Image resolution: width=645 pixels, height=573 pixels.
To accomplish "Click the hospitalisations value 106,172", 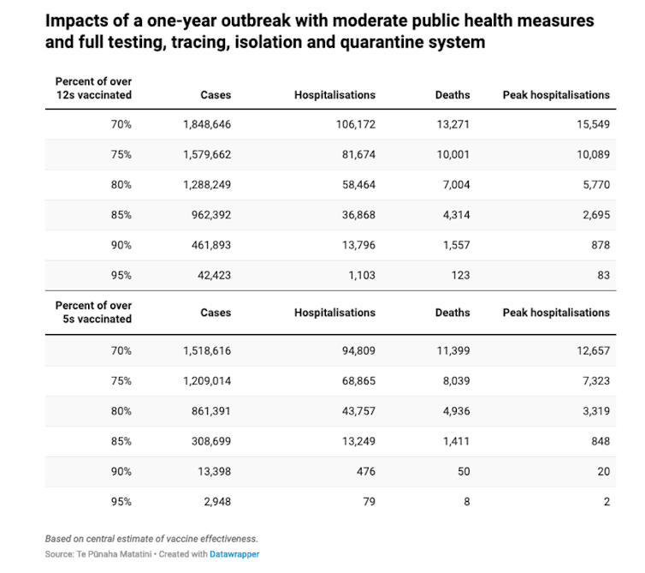I will tap(350, 124).
